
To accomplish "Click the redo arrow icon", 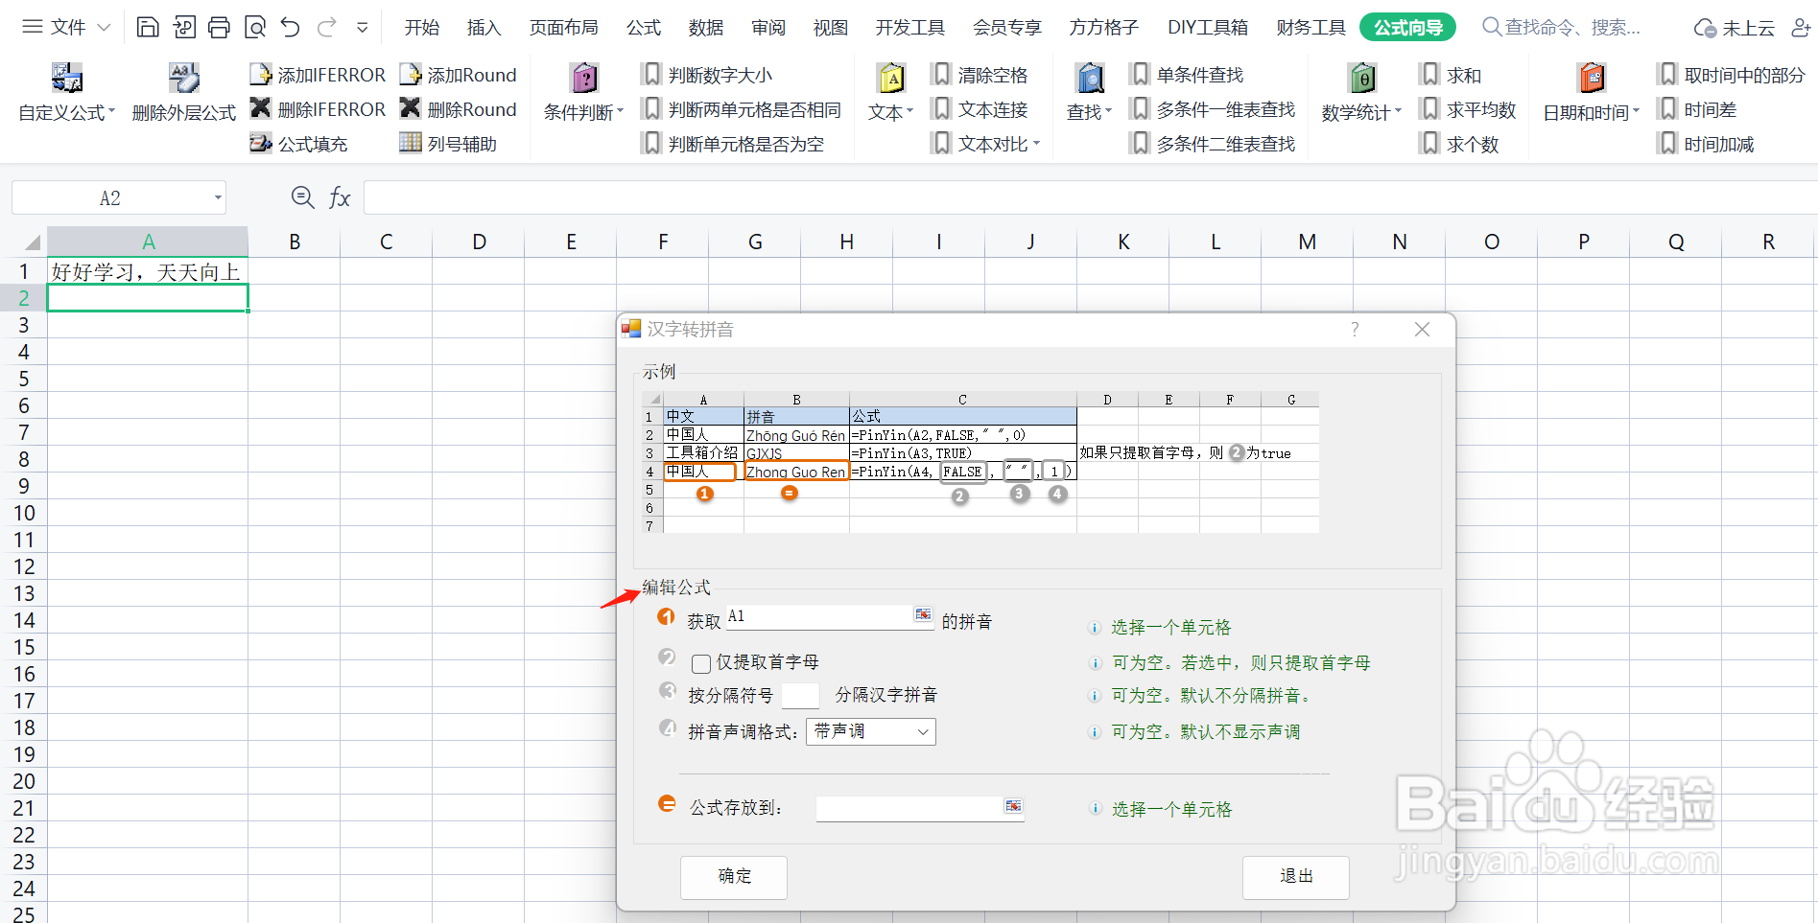I will coord(326,27).
